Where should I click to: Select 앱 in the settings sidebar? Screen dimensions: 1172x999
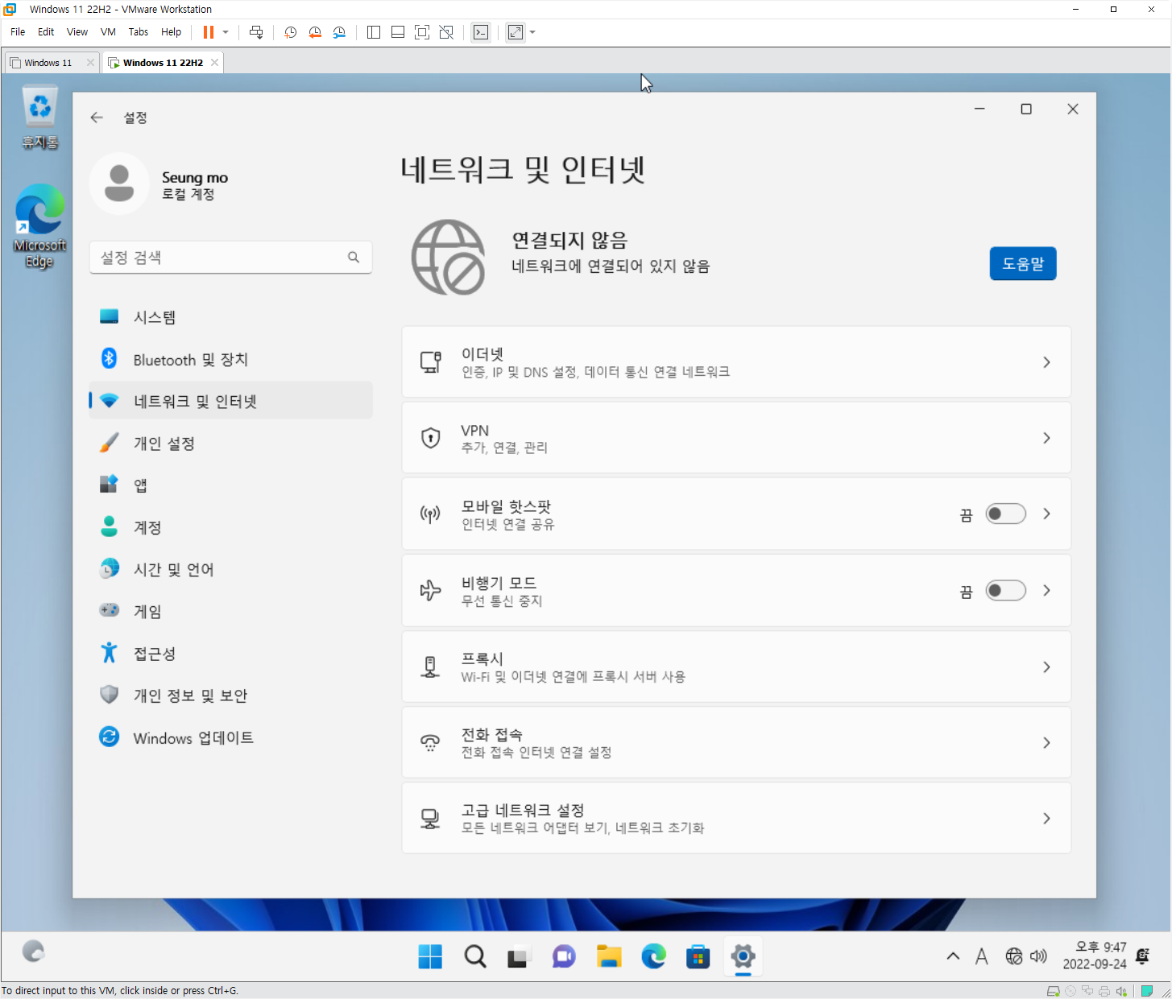point(230,485)
